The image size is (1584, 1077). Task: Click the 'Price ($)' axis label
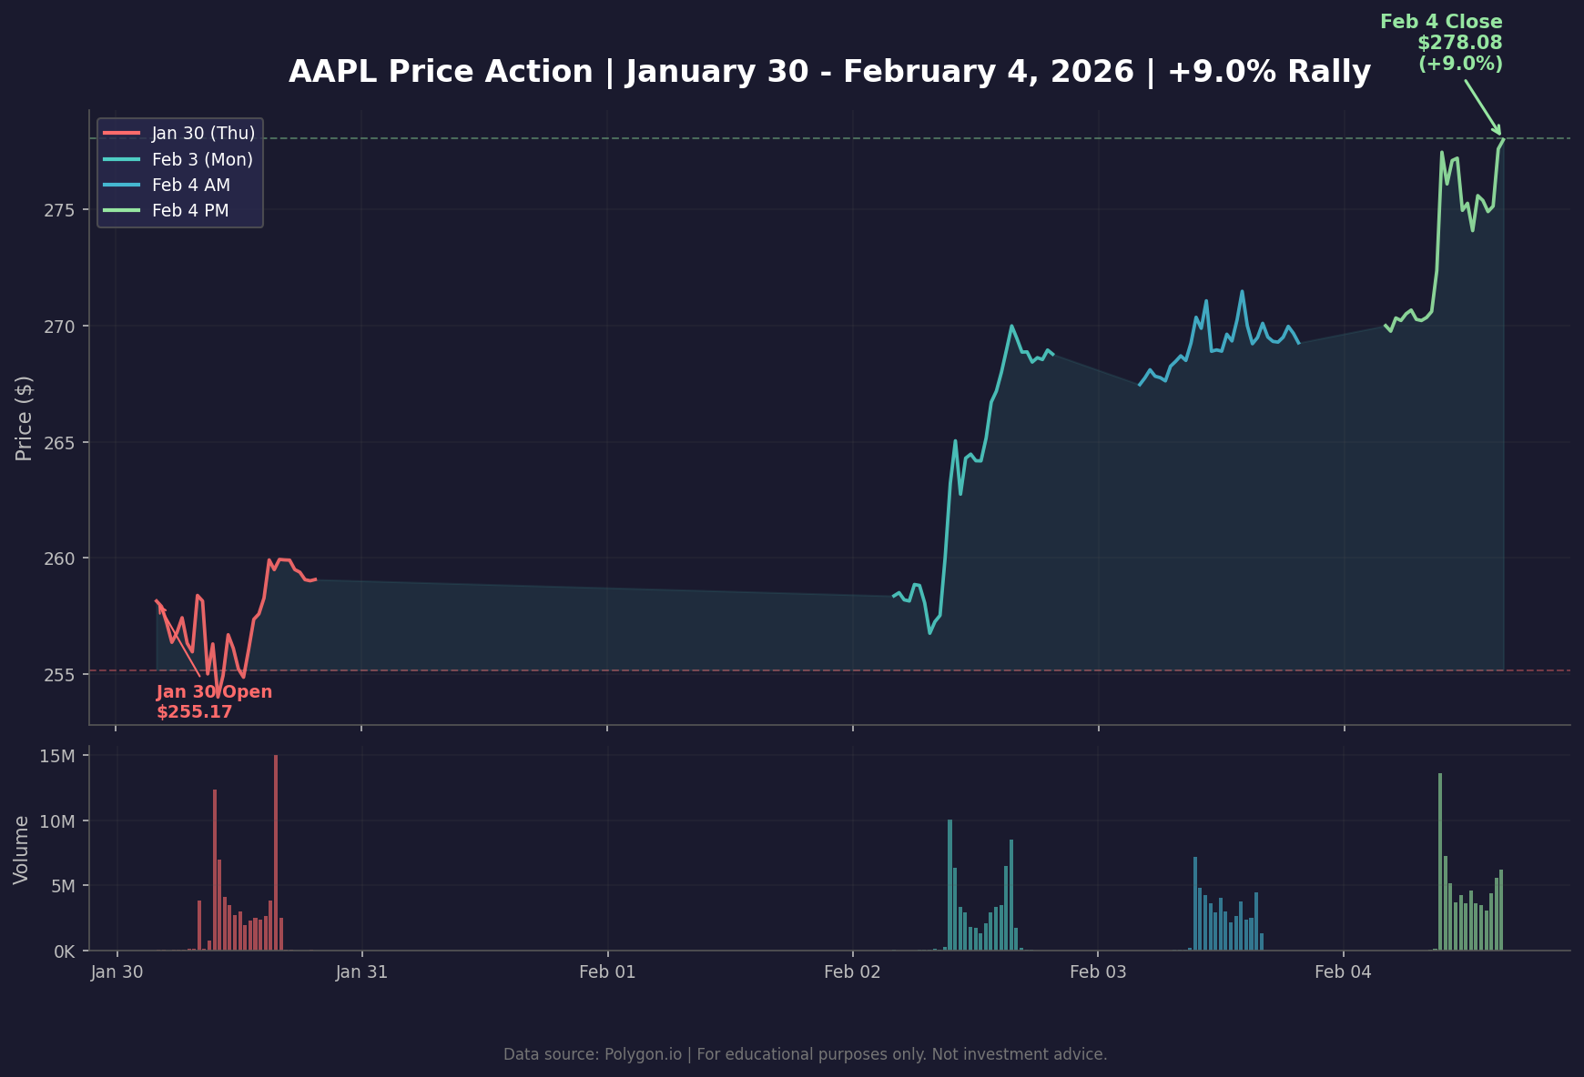coord(25,418)
